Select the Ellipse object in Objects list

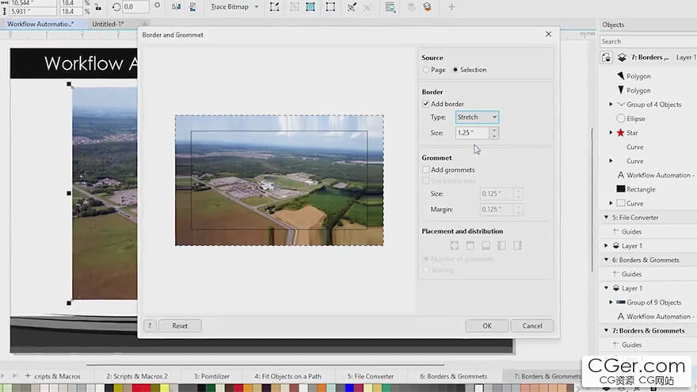pyautogui.click(x=635, y=119)
